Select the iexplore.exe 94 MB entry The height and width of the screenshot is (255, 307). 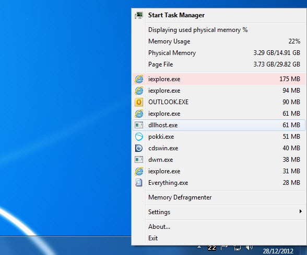click(x=219, y=91)
